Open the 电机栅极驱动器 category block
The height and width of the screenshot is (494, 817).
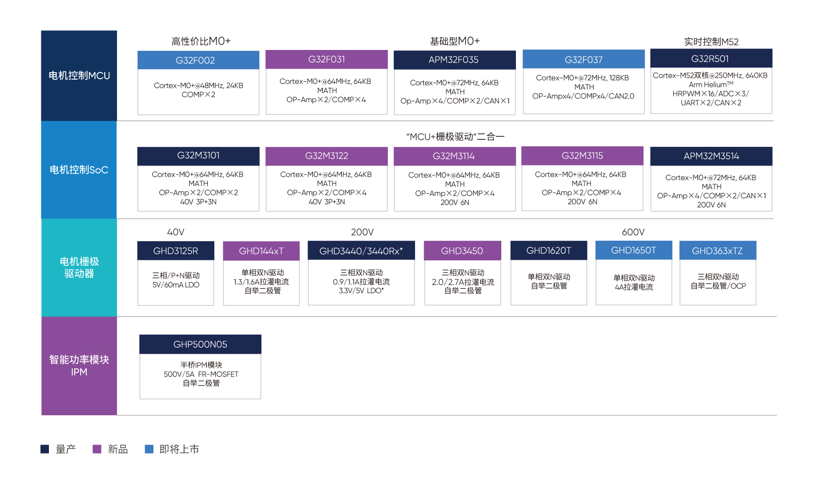79,268
